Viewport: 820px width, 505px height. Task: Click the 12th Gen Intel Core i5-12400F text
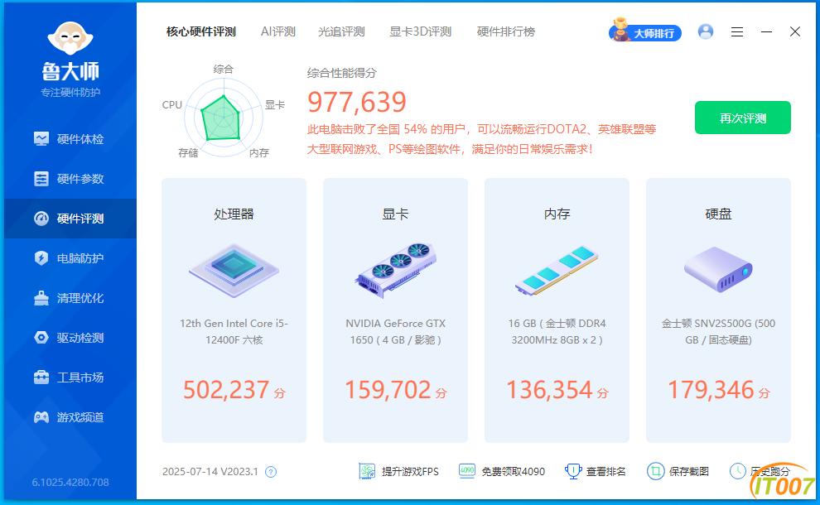234,331
